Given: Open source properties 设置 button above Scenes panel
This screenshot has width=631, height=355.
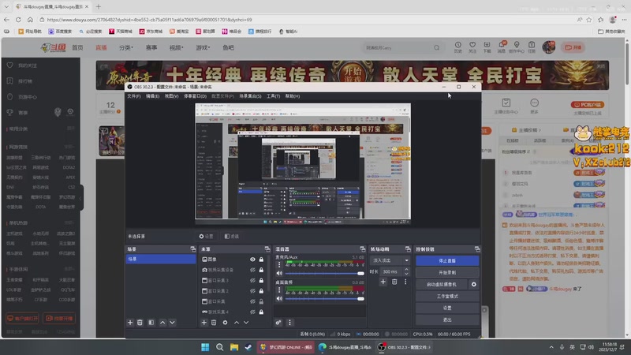Looking at the screenshot, I should (x=206, y=236).
